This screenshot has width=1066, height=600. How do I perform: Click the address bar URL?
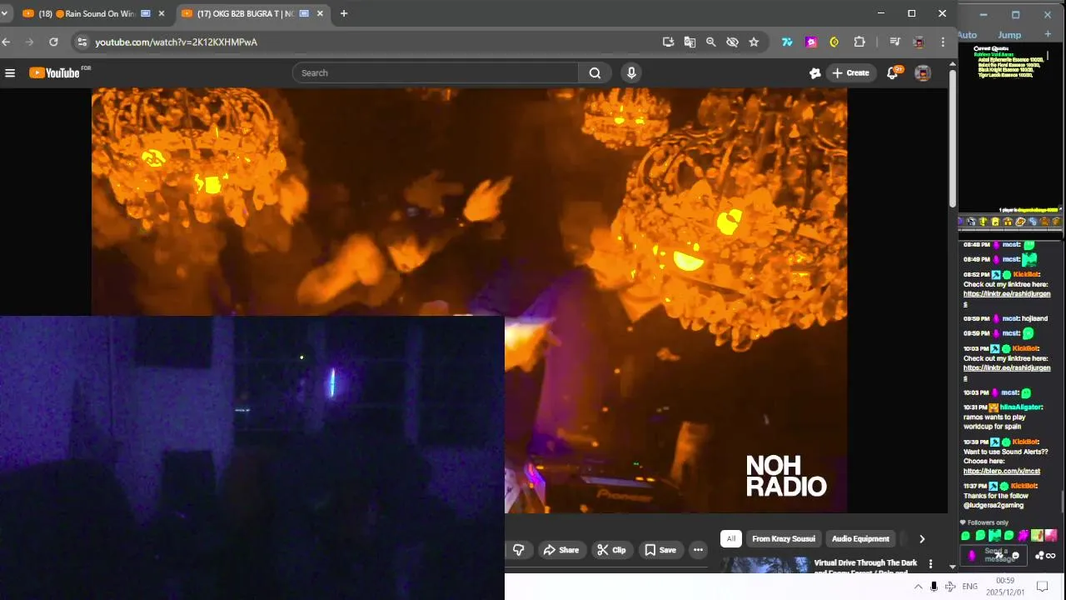176,42
